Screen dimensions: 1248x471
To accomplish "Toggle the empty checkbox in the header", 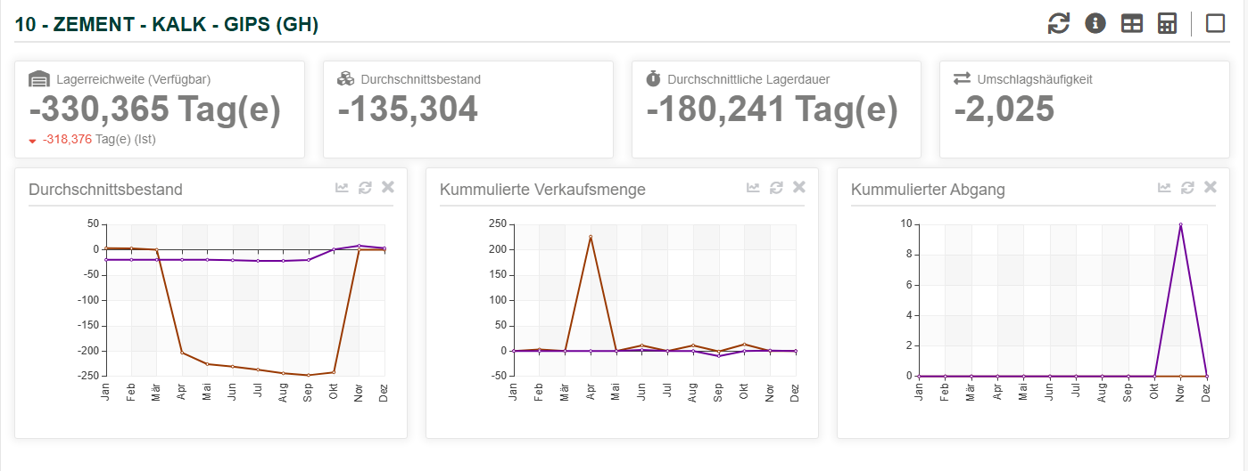I will point(1215,23).
